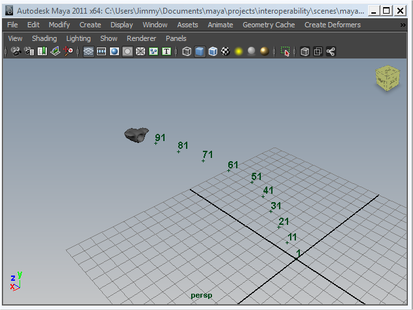Click motion trail frame 81 marker

pyautogui.click(x=179, y=151)
